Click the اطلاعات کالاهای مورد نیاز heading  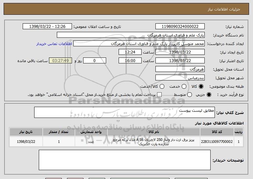pos(219,123)
